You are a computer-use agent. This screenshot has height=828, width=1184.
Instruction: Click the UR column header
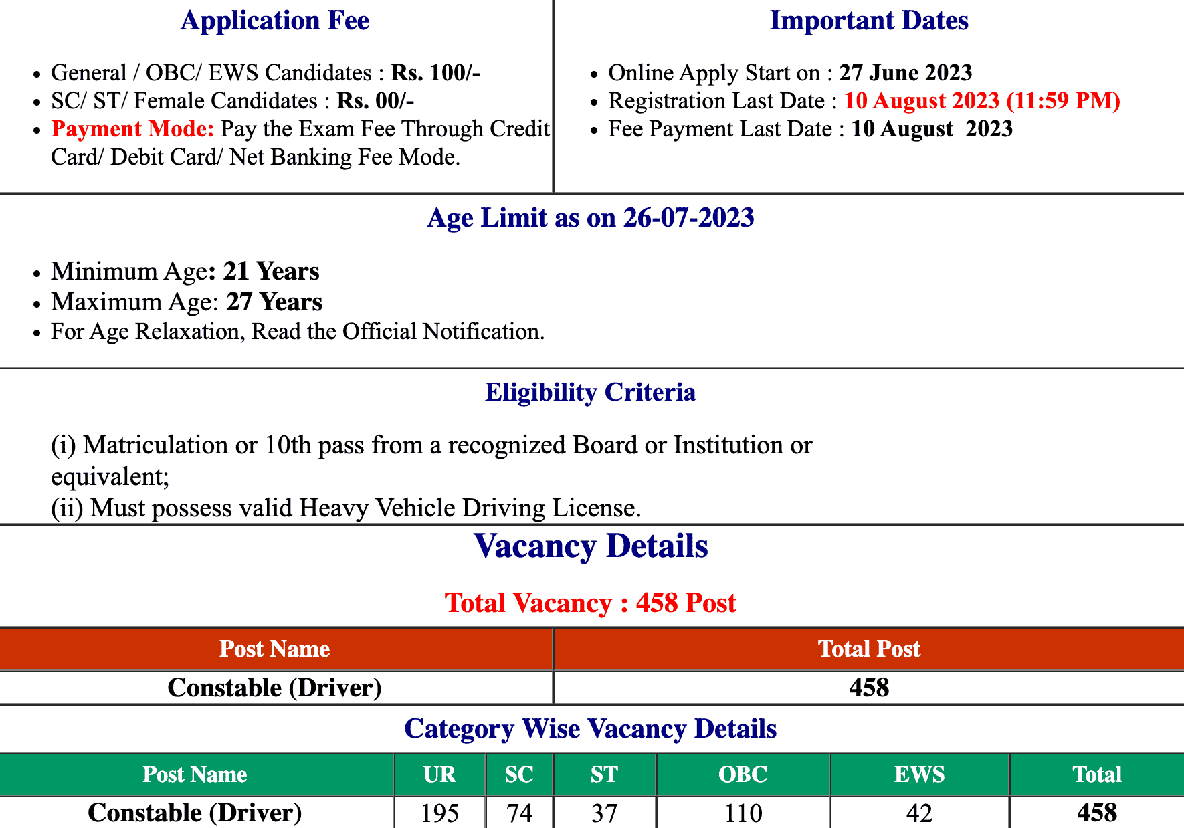coord(439,774)
